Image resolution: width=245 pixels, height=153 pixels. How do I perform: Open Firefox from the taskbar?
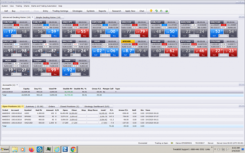(31, 149)
